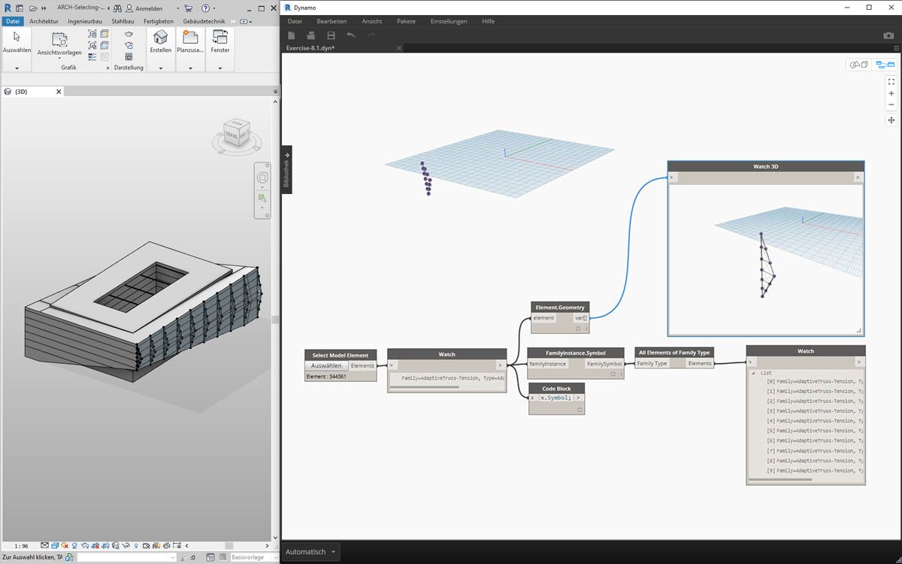Screen dimensions: 902x564
Task: Click the top teapot render icon in Darstellung
Action: tap(129, 34)
